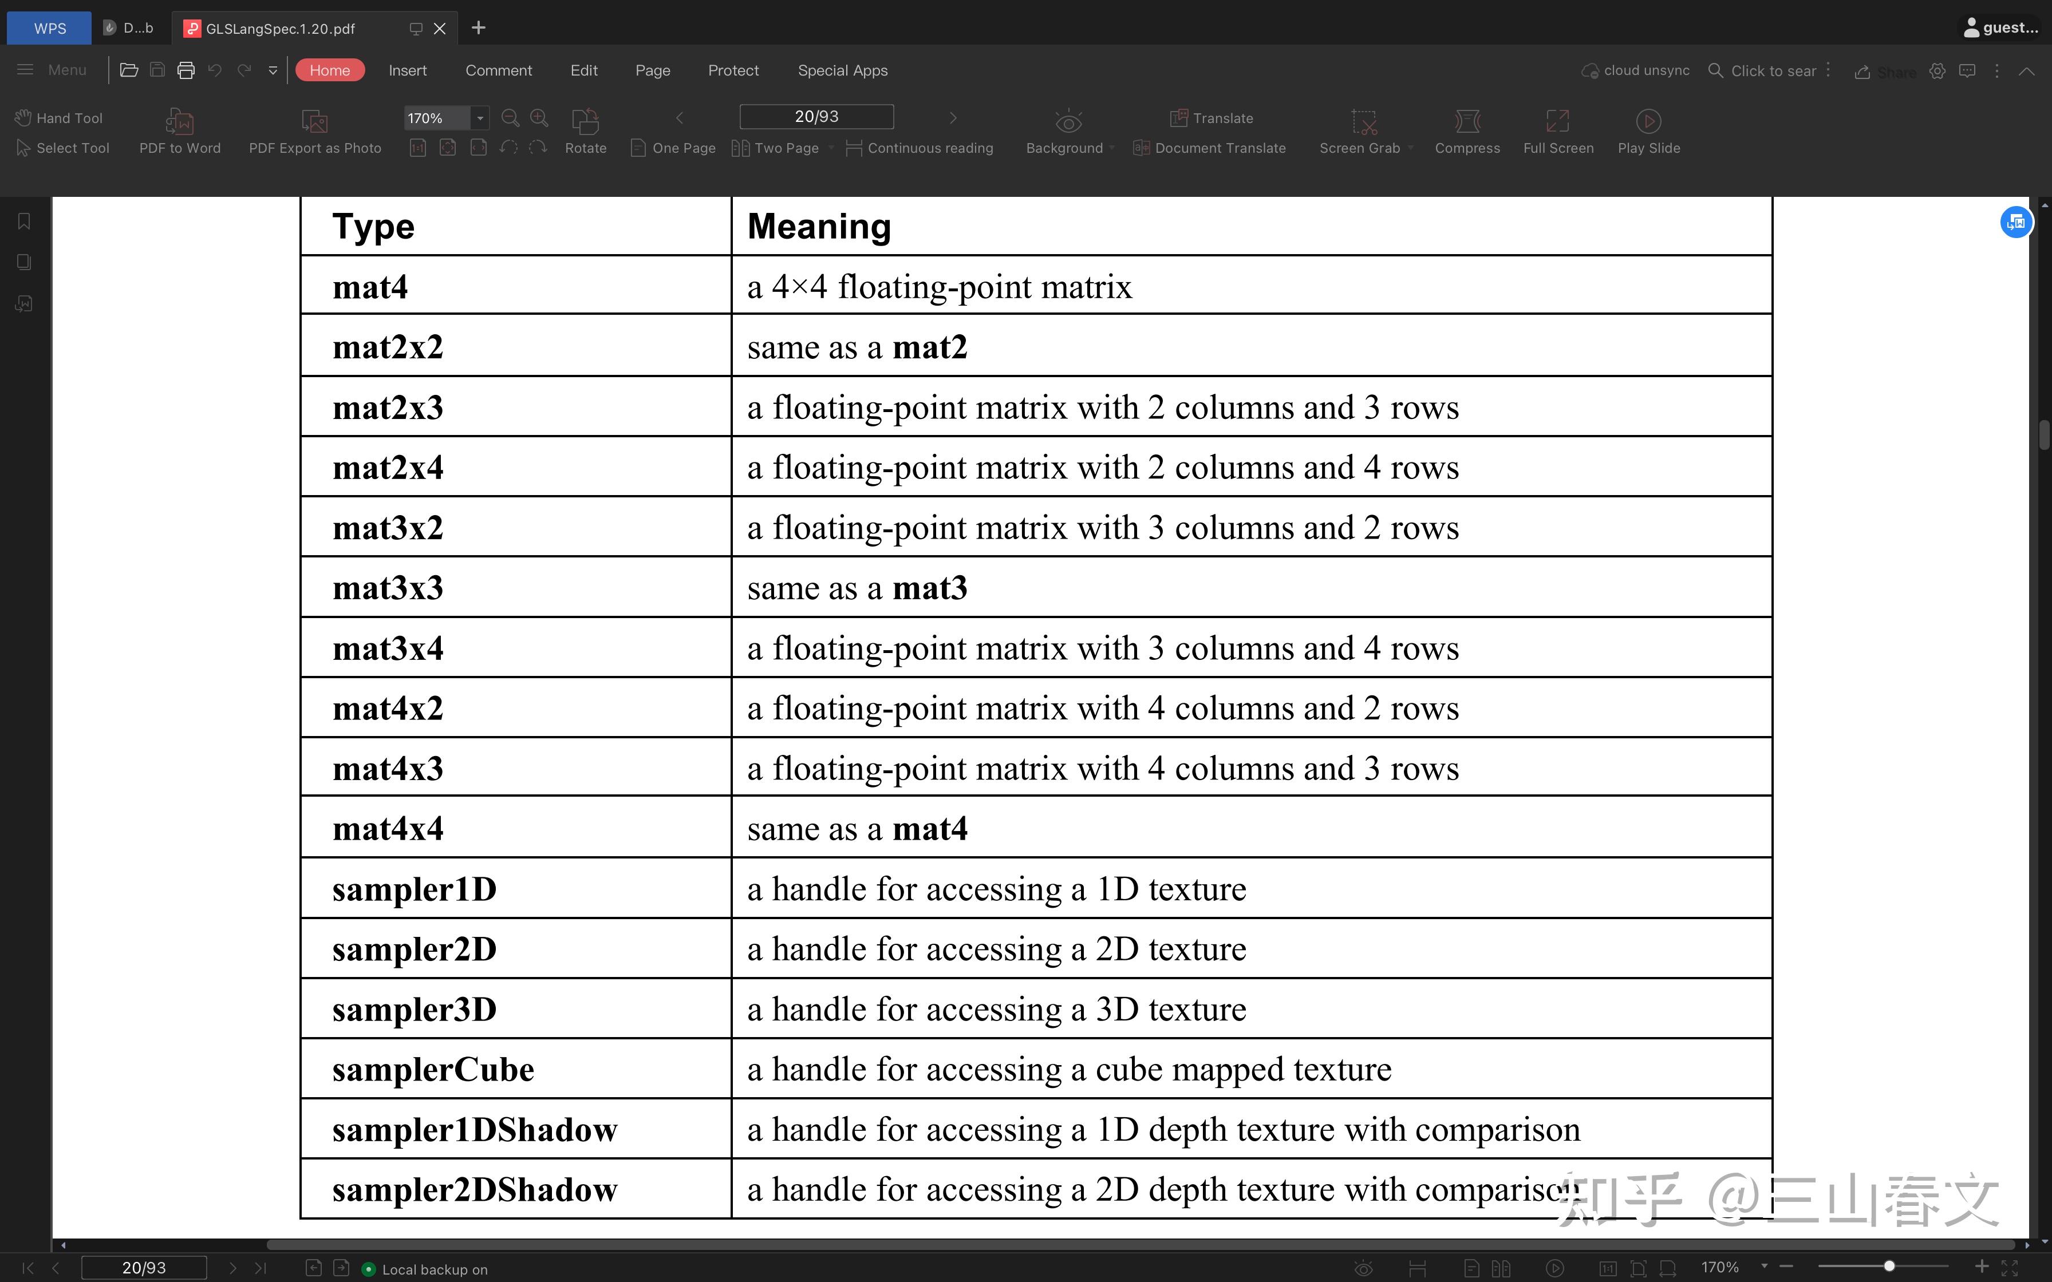Click PDF Export as Photo
This screenshot has width=2052, height=1282.
click(x=314, y=132)
